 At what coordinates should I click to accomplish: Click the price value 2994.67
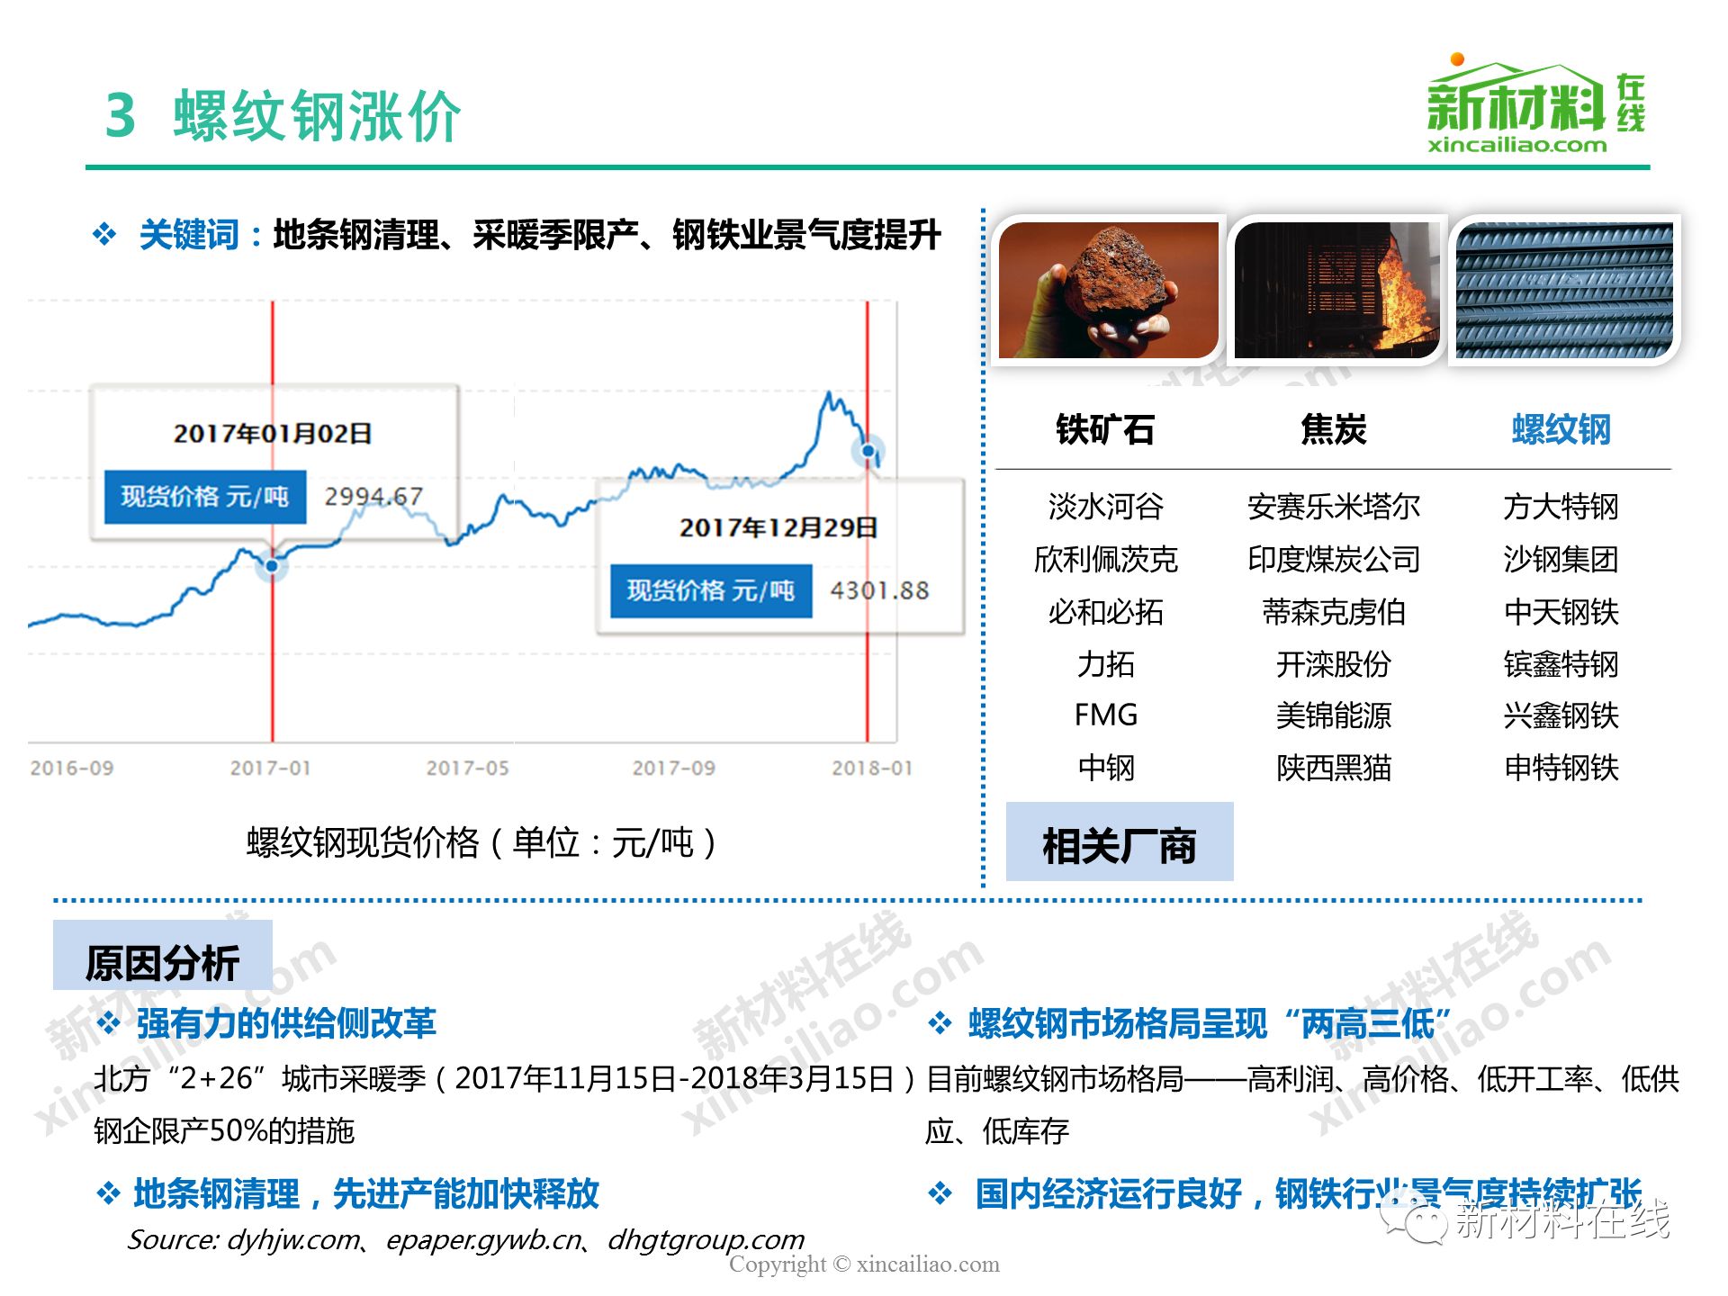point(373,496)
